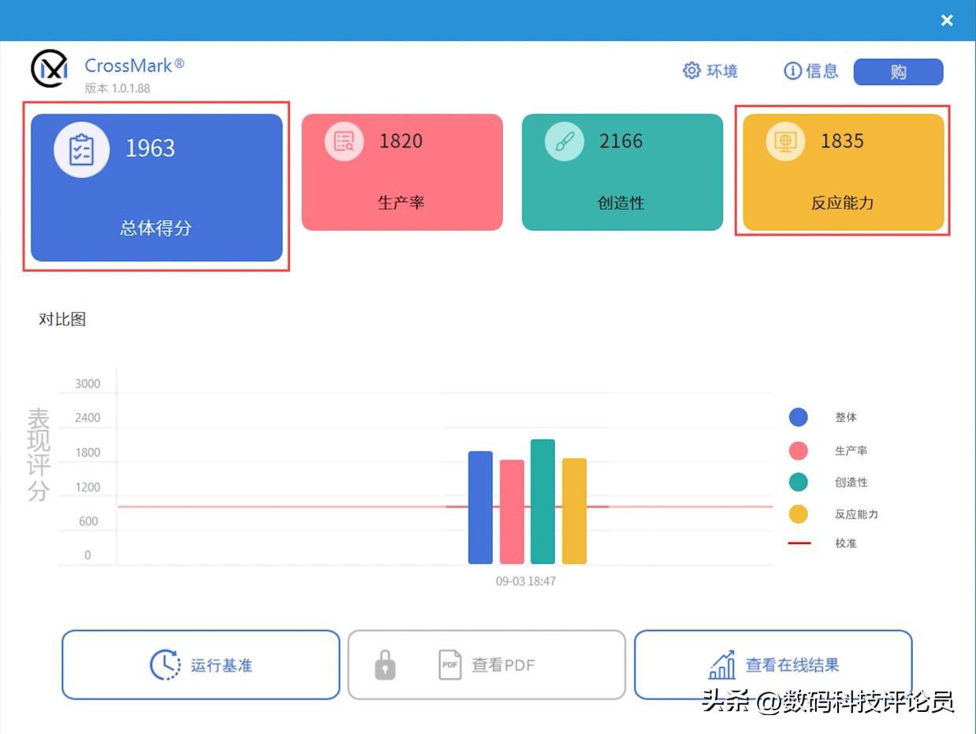
Task: Click the monitor icon on the 反应能力 card
Action: coord(785,142)
